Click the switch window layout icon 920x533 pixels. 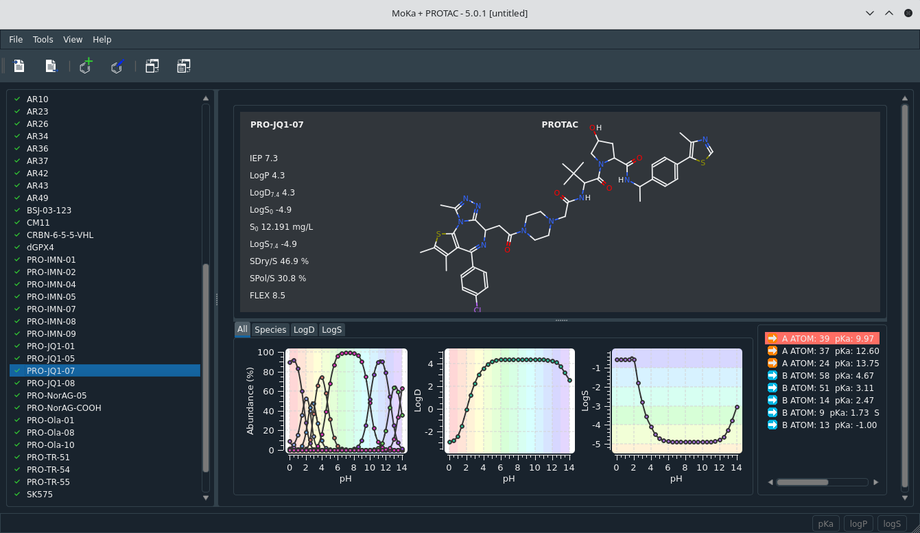point(152,66)
